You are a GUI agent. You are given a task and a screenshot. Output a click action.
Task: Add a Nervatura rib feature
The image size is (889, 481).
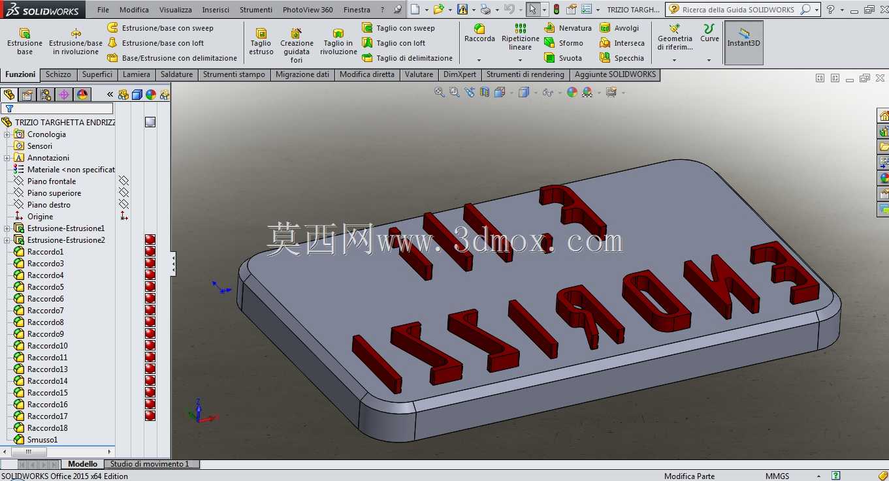point(568,28)
